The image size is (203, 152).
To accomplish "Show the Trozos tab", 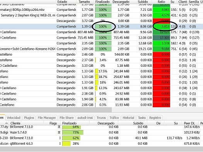I will click(101, 118).
